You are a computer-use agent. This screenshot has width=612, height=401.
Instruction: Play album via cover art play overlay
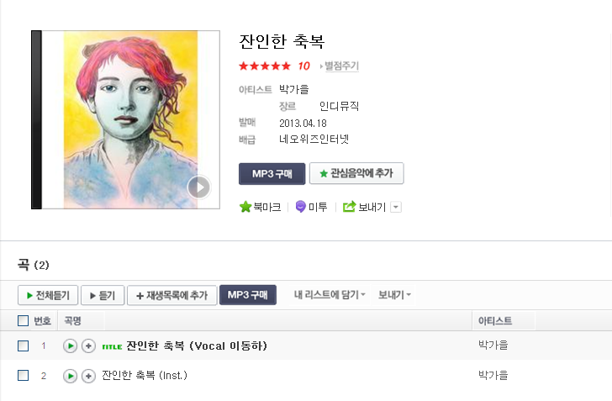point(198,187)
